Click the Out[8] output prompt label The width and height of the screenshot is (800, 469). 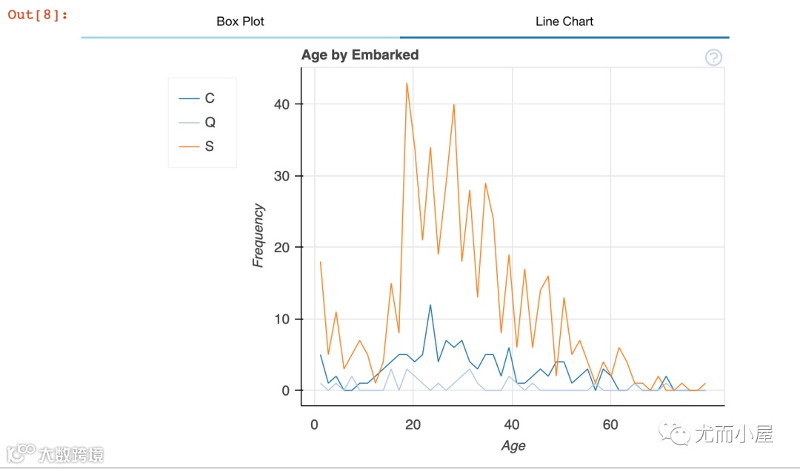(x=38, y=15)
